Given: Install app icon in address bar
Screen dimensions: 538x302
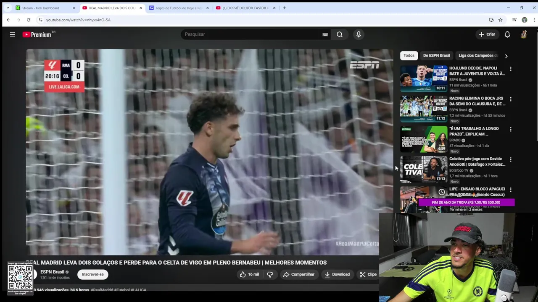Looking at the screenshot, I should click(x=491, y=20).
